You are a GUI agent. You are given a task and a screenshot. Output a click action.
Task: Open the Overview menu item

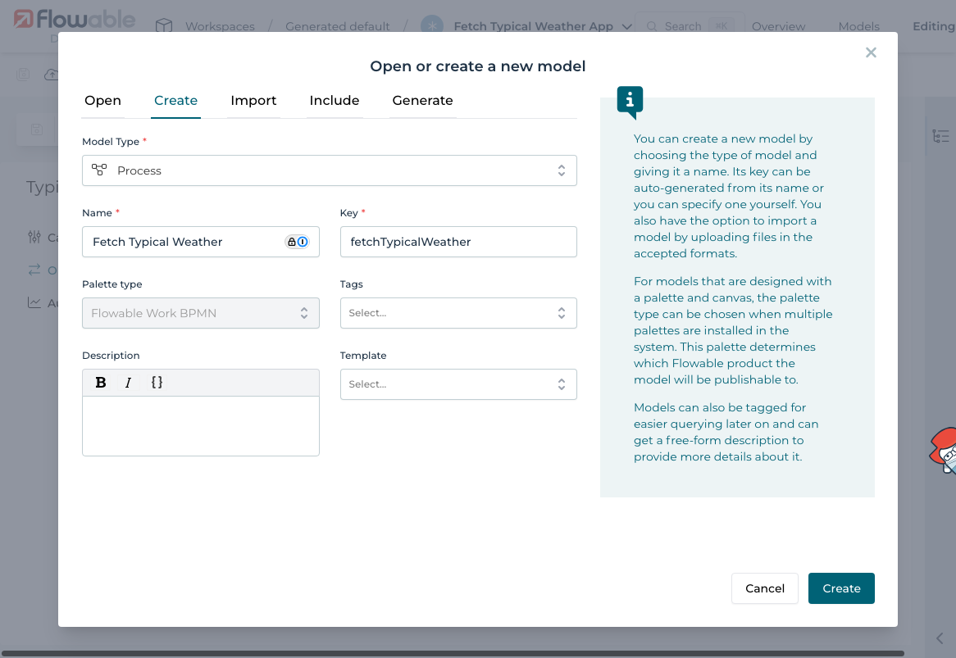(778, 25)
